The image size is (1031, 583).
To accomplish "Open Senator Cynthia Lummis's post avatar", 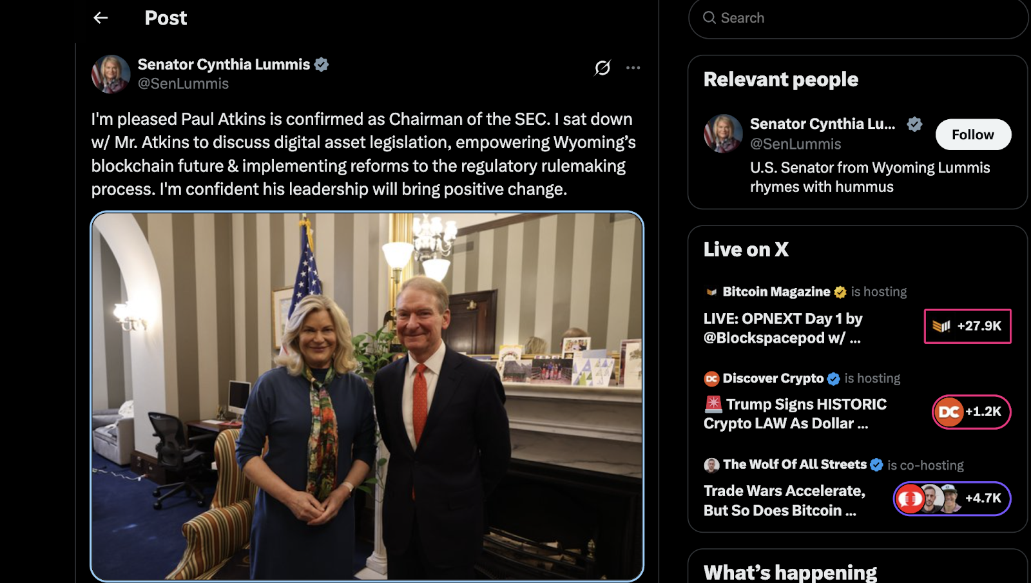I will click(111, 74).
